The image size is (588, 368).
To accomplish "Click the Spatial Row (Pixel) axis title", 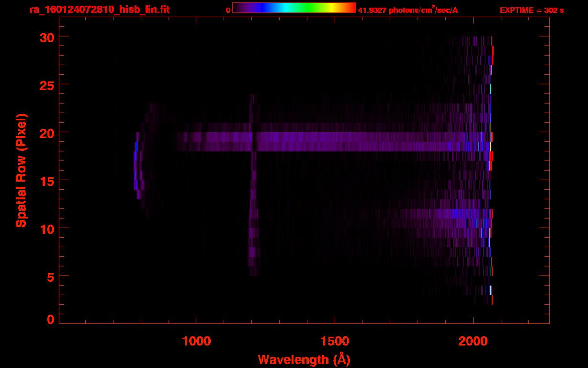I will pos(21,170).
